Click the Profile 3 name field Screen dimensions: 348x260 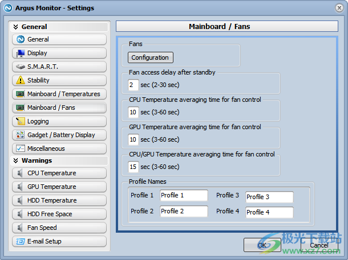269,197
